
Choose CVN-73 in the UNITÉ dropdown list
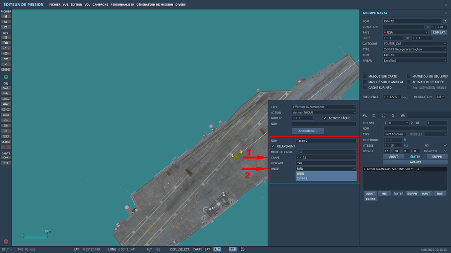(326, 178)
